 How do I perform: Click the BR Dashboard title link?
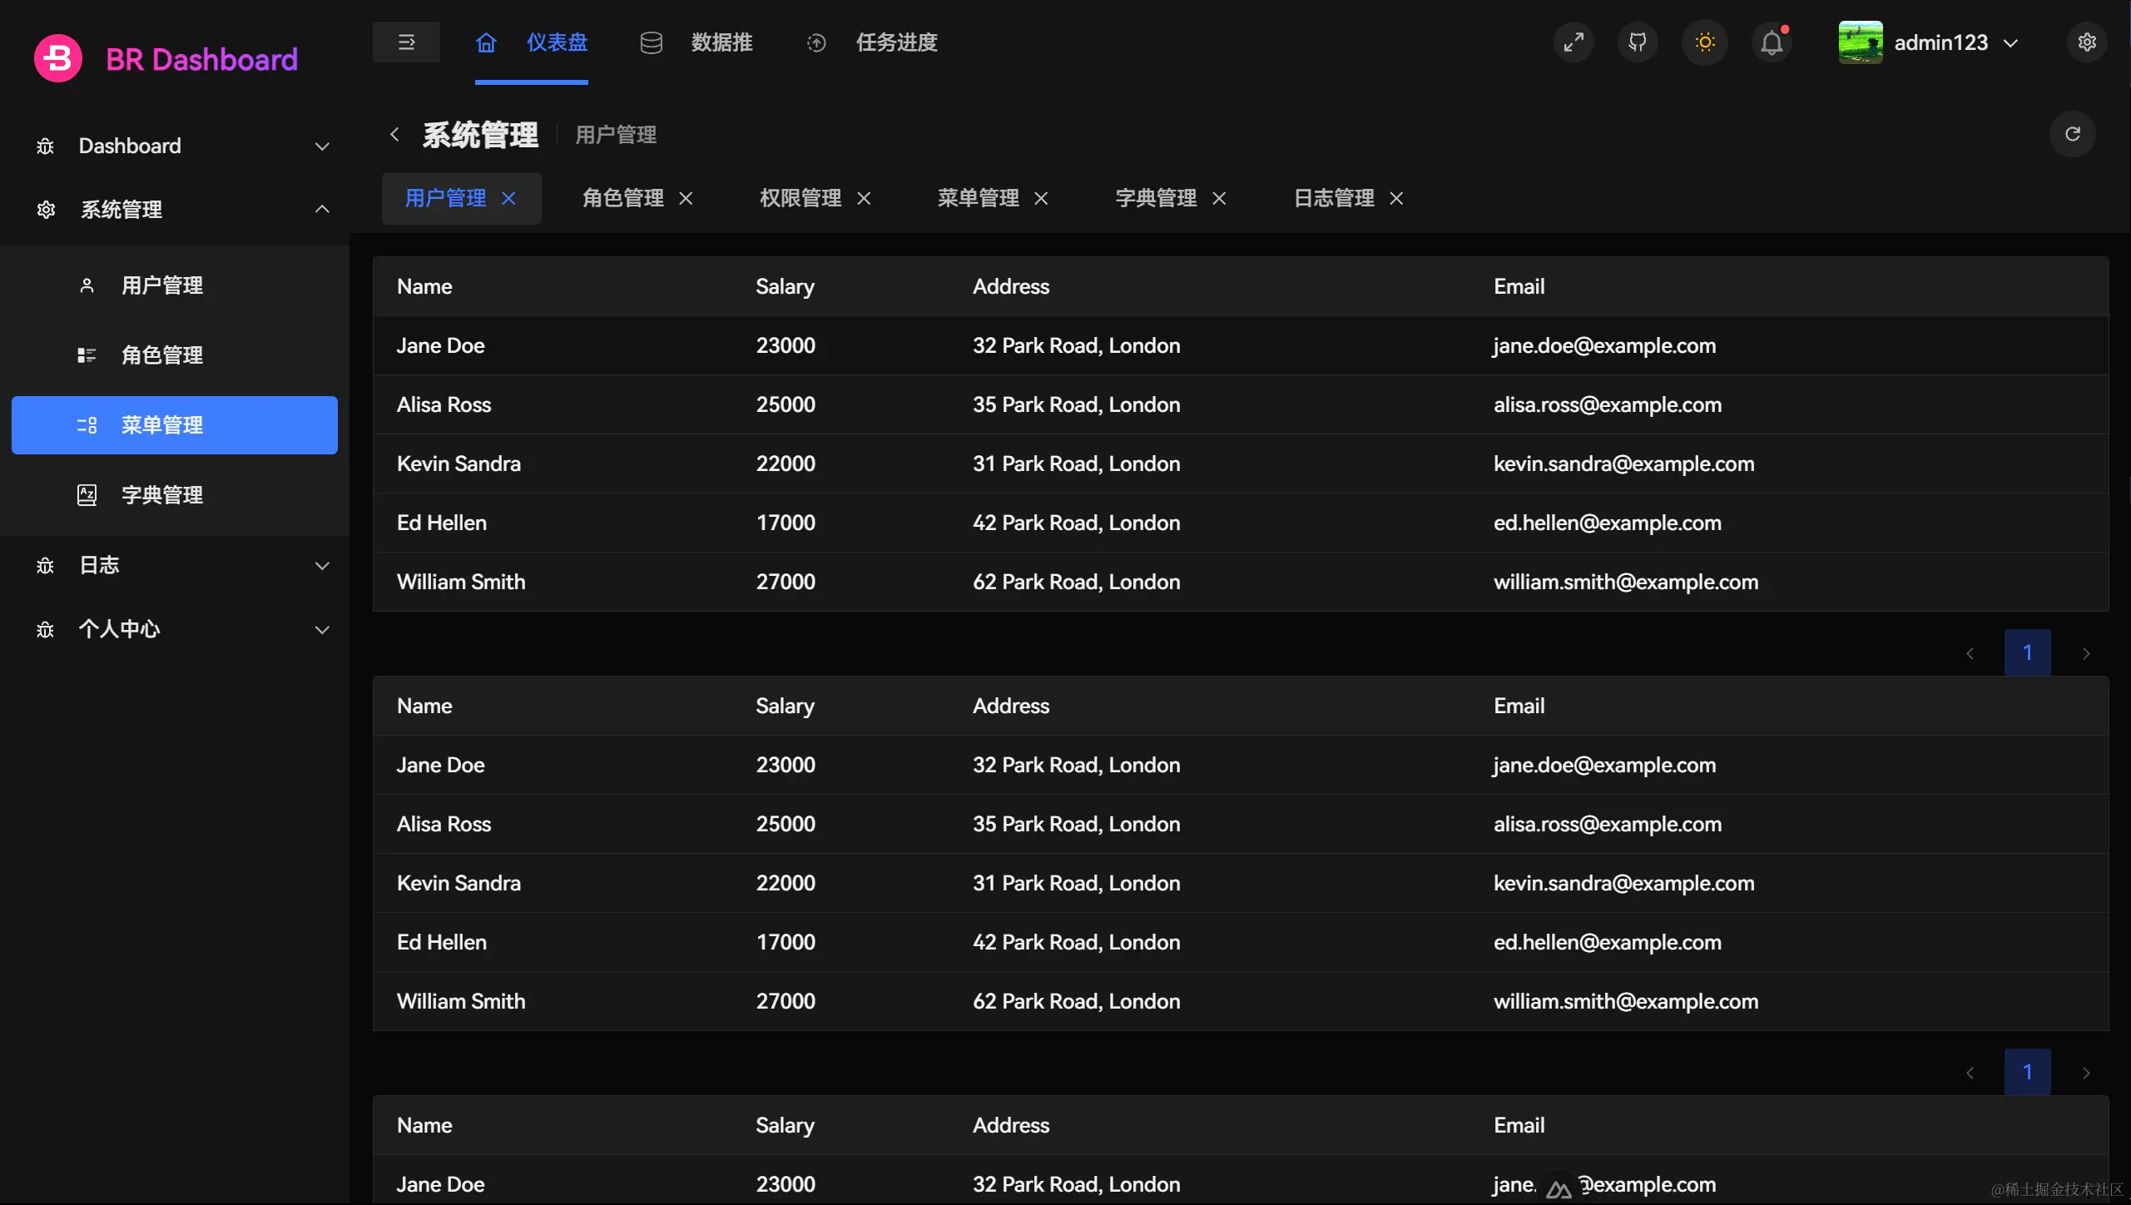(x=201, y=59)
